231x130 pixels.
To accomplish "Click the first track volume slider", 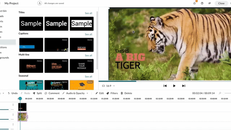I will (x=7, y=109).
